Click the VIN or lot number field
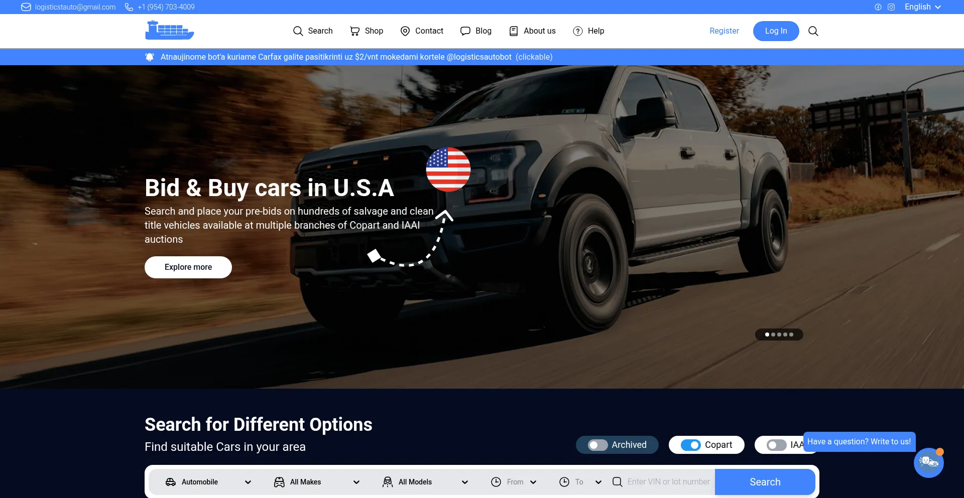 coord(668,482)
